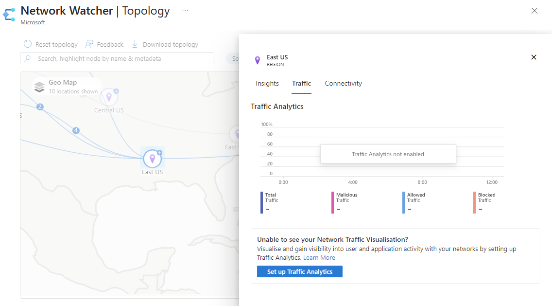Expand the Central US node plus badge
The width and height of the screenshot is (552, 306).
click(x=116, y=91)
